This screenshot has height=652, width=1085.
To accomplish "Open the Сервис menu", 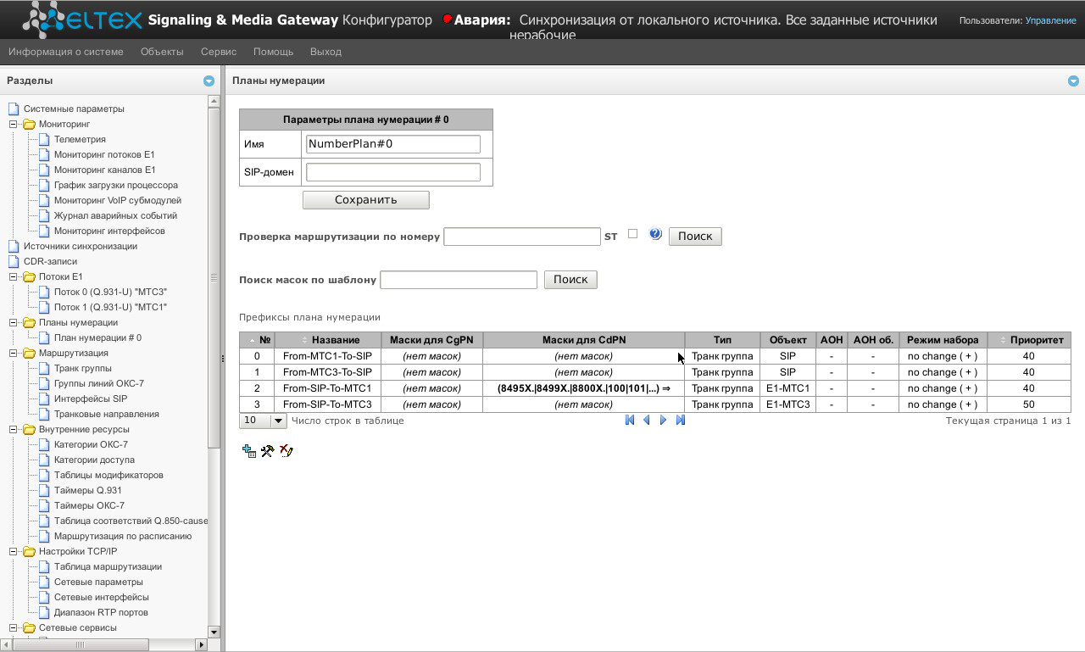I will click(219, 52).
